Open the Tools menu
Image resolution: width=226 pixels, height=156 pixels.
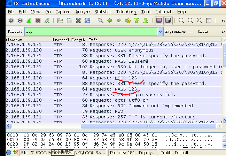(x=146, y=12)
